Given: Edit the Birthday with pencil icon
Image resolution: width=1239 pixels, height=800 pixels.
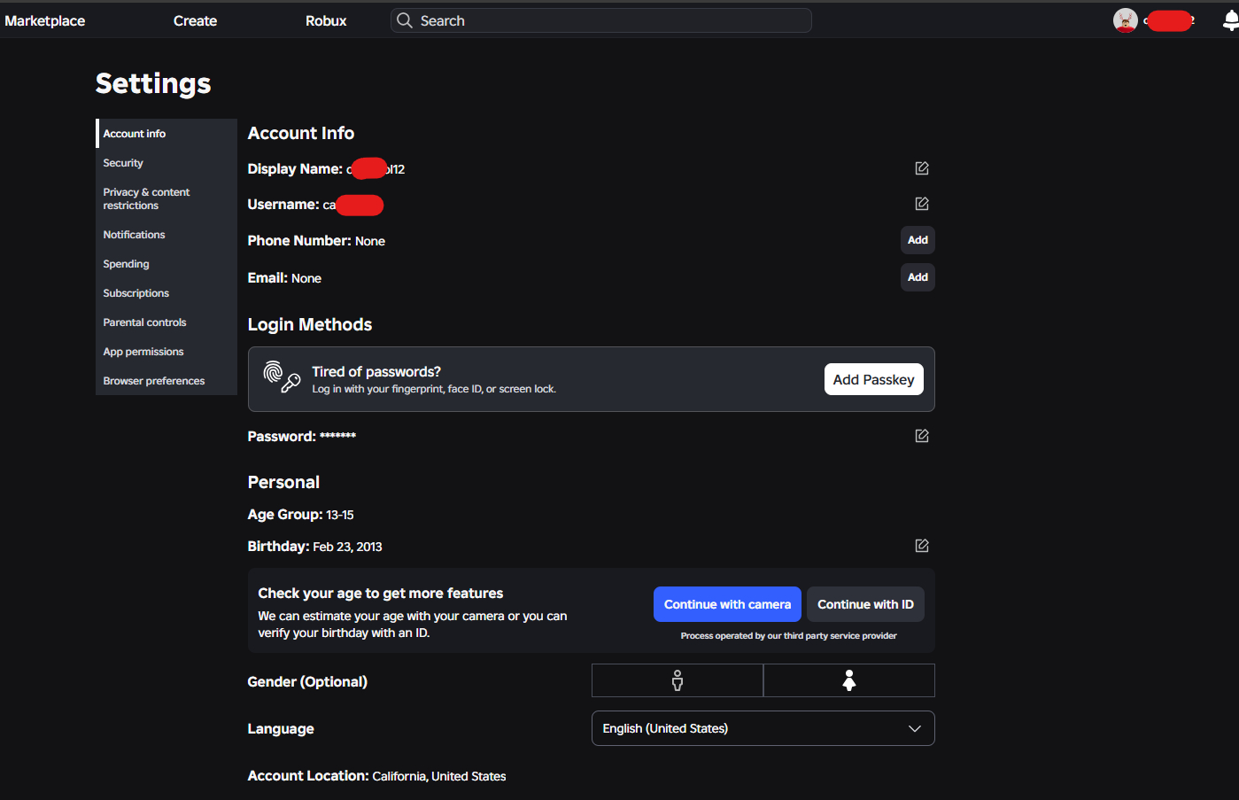Looking at the screenshot, I should pos(922,546).
